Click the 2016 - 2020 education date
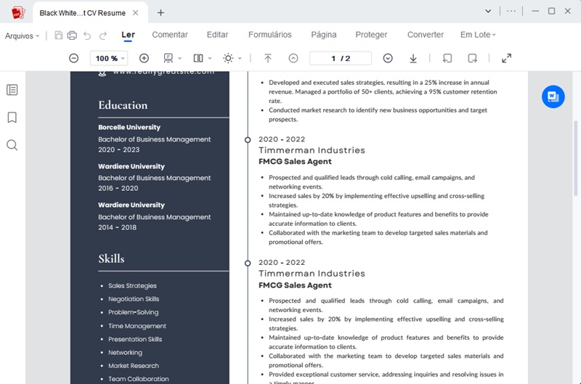581x384 pixels. point(118,188)
